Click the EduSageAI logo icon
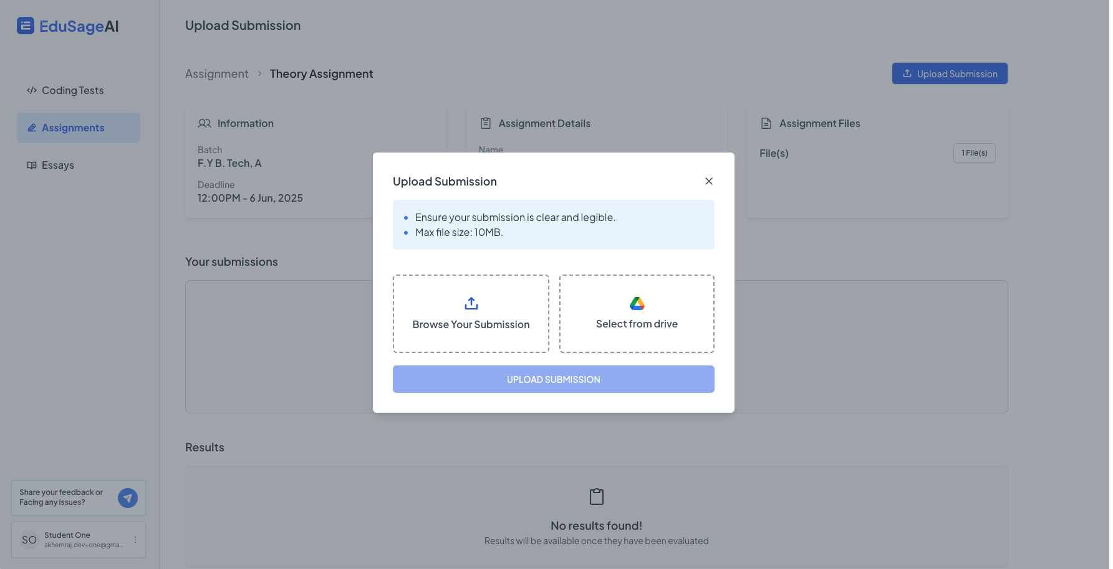This screenshot has width=1113, height=569. (26, 26)
